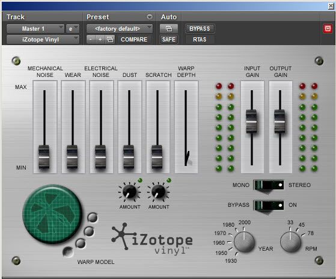Click the RTAS format label
336x279 pixels.
click(x=200, y=40)
